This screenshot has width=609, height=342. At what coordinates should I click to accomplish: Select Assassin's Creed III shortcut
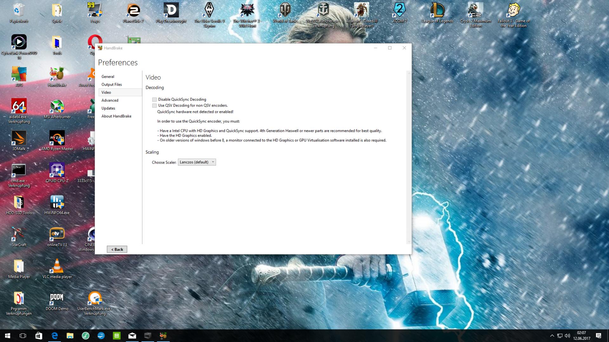[x=361, y=15]
